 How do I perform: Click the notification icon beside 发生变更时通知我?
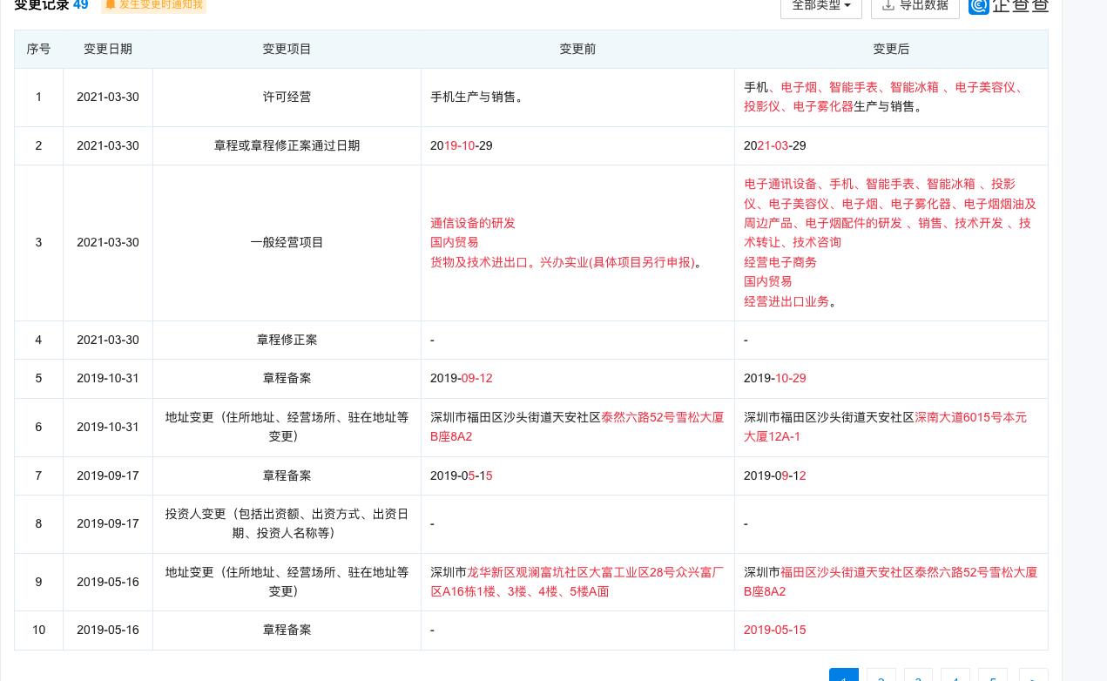coord(111,4)
